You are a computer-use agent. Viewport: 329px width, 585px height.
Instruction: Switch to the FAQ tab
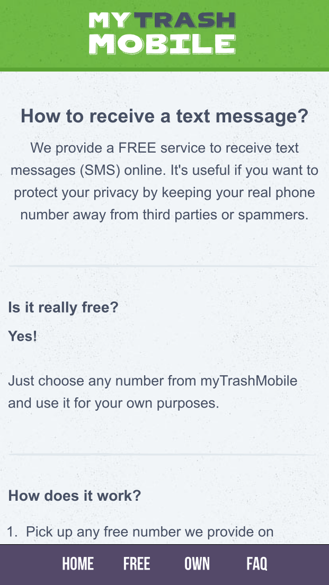pyautogui.click(x=256, y=564)
